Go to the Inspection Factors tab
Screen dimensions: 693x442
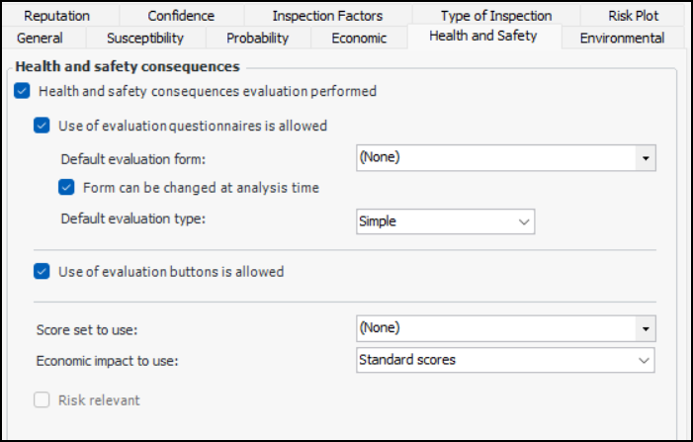click(327, 16)
